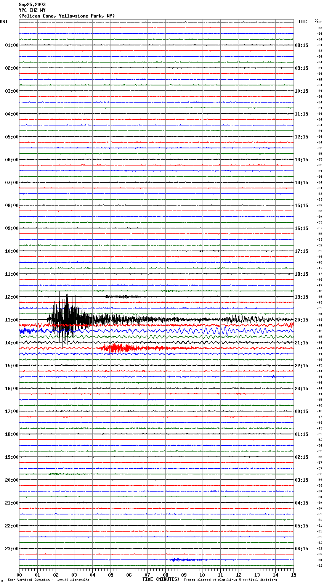324x585 pixels.
Task: Select the 20:00 MST row label
Action: (11, 480)
